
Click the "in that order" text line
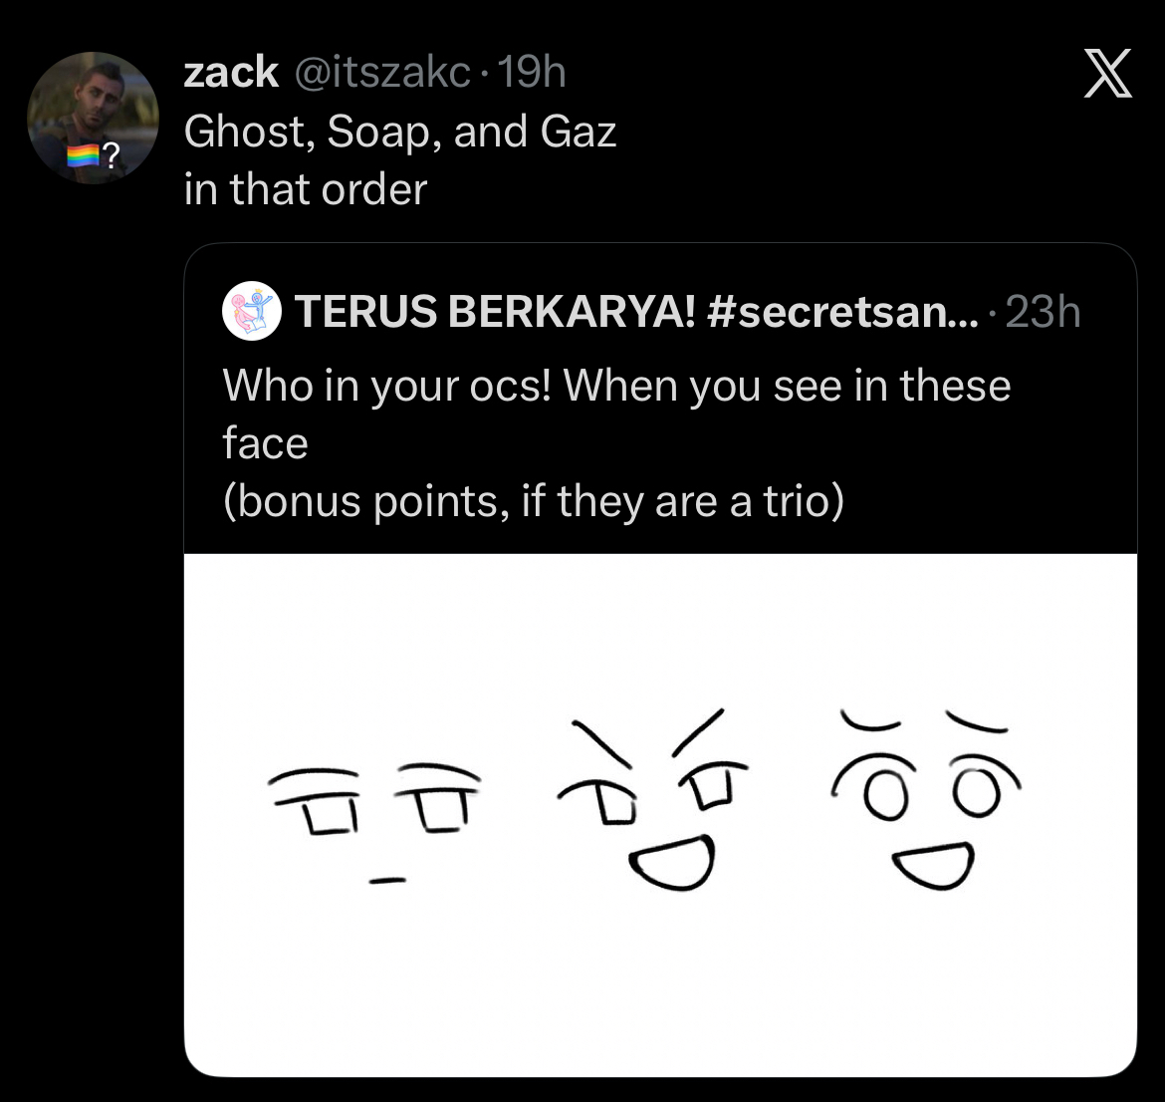click(x=306, y=189)
